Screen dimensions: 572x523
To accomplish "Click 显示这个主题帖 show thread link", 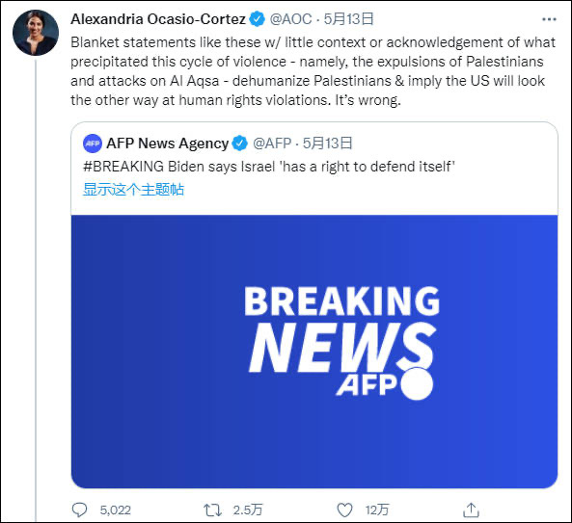I will [x=133, y=190].
